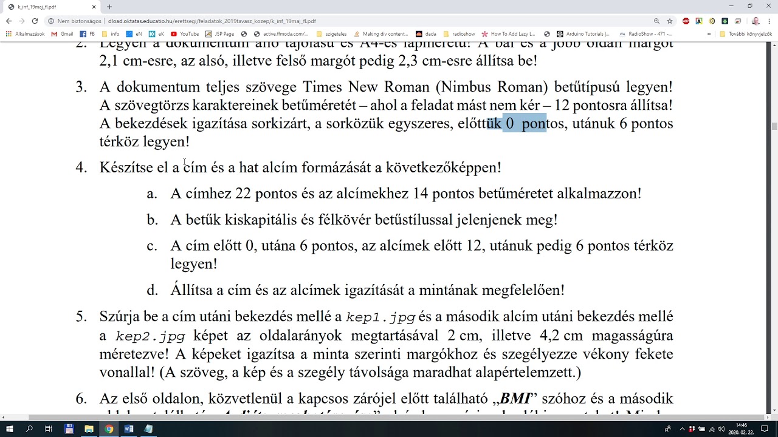Open the 'Making div content' bookmark
This screenshot has width=778, height=437.
(x=381, y=34)
